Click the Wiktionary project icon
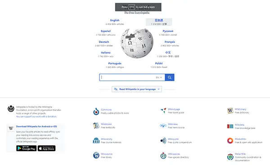 230,111
